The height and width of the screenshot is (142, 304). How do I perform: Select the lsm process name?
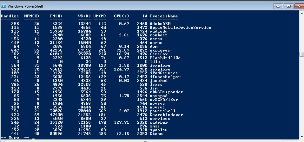(154, 88)
